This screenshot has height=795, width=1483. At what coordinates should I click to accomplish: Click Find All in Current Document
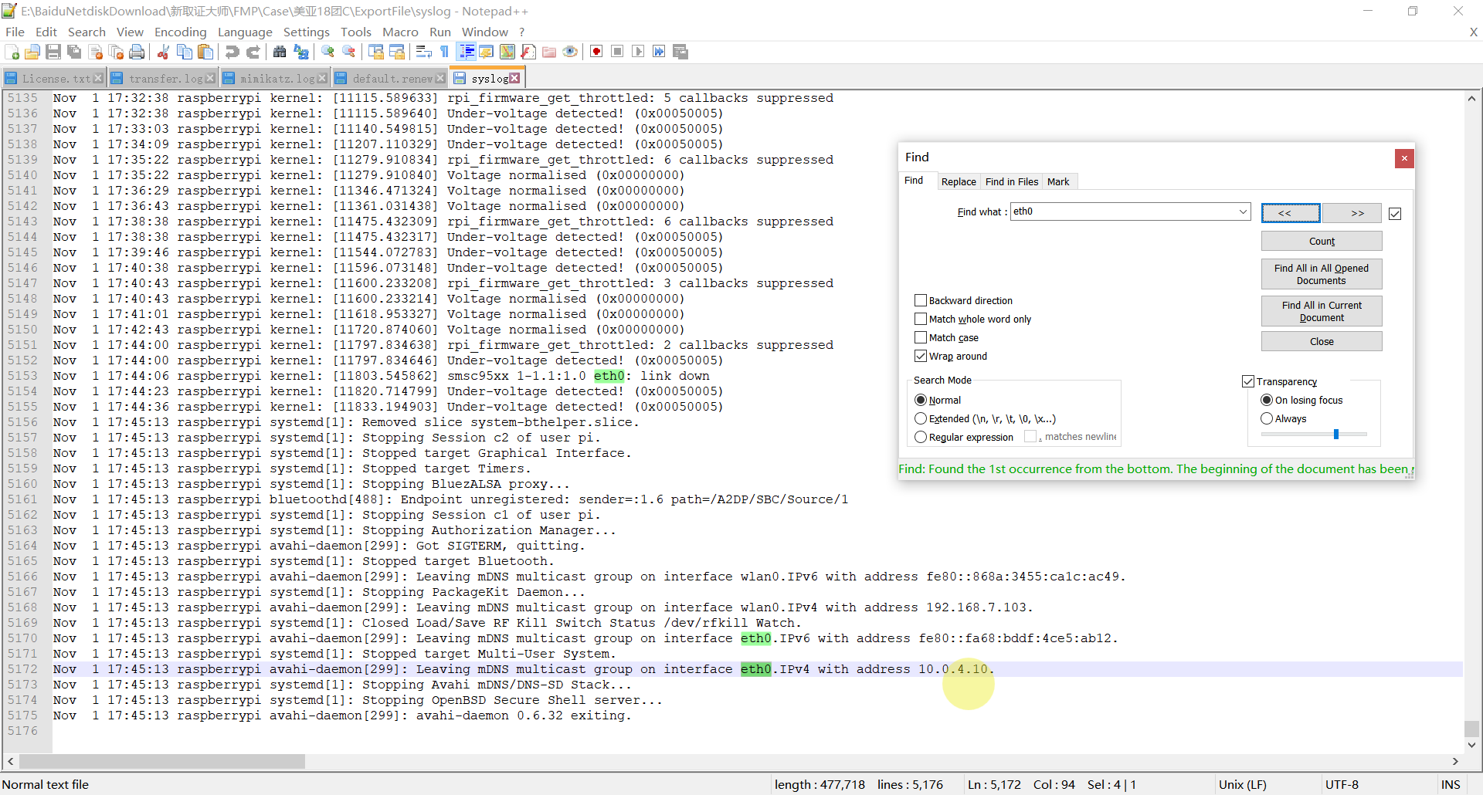point(1322,311)
